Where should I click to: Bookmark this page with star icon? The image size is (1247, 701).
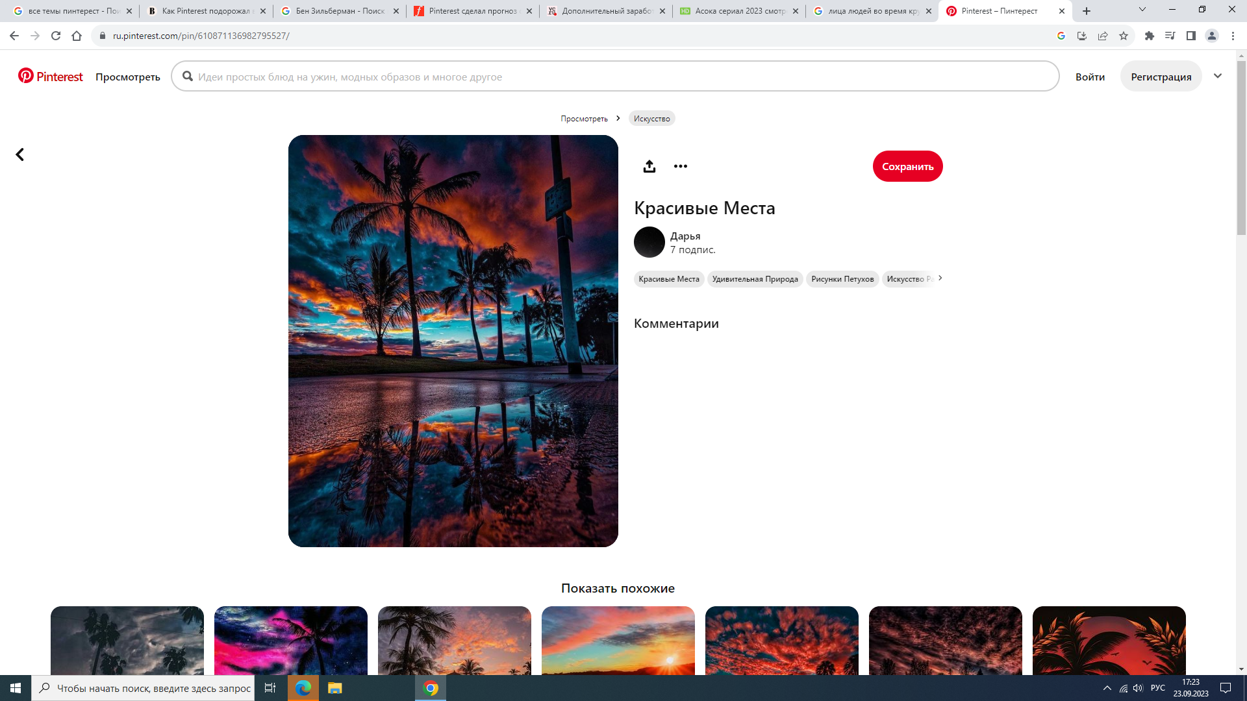[1124, 36]
